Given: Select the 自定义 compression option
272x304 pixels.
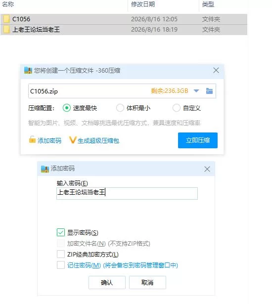Looking at the screenshot, I should coord(177,108).
